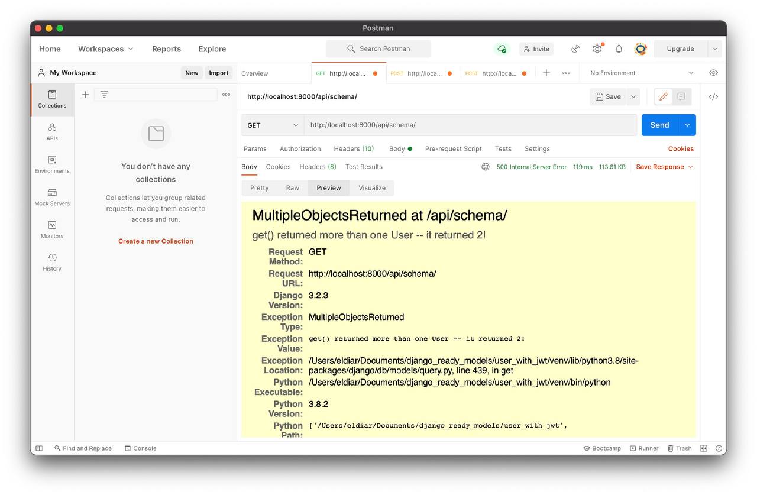Open the Monitors sidebar panel
Screen dimensions: 757x495
point(52,229)
